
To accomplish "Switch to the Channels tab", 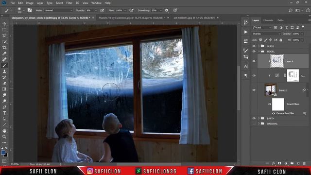I will (x=268, y=20).
